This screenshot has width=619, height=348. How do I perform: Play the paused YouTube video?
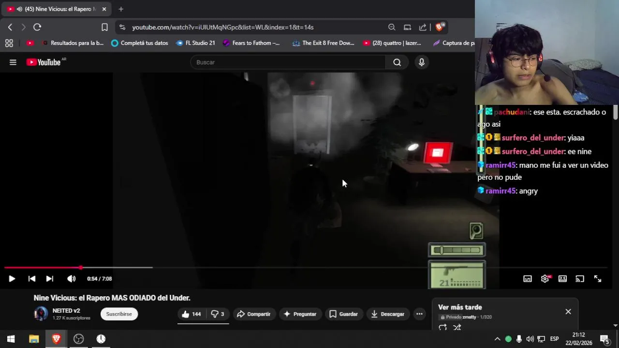click(x=12, y=279)
